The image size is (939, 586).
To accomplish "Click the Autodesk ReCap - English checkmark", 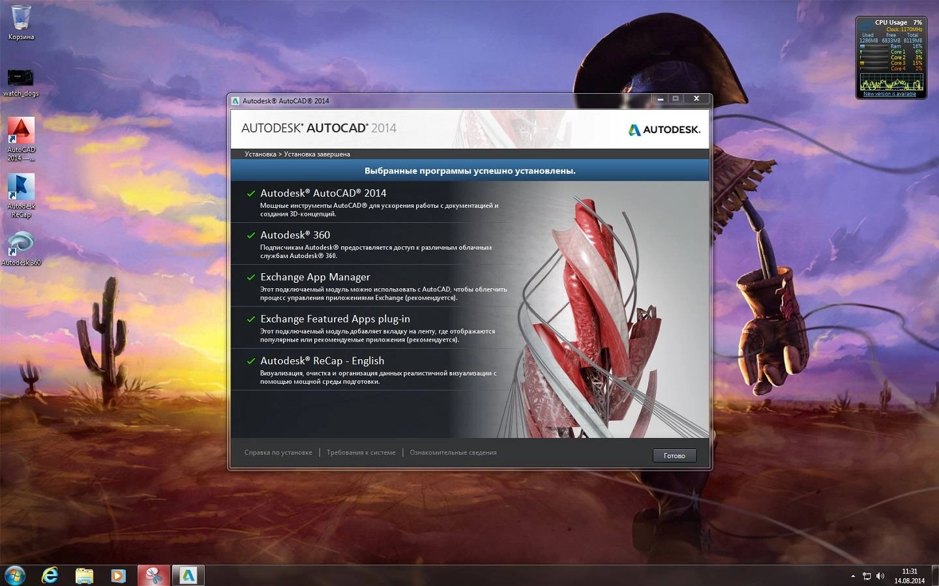I will pos(250,361).
